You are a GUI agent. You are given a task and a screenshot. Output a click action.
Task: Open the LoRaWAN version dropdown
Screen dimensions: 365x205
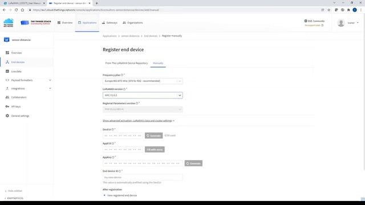[x=143, y=95]
